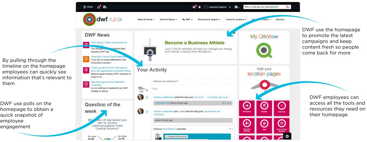Expand the Lawrence Spence user dropdown arrow
This screenshot has width=367, height=142.
click(x=230, y=7)
